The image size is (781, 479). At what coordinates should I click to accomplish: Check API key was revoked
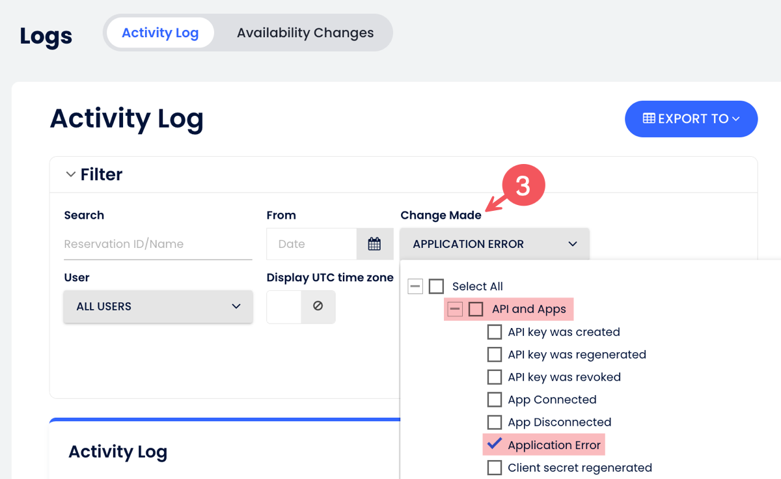coord(495,377)
